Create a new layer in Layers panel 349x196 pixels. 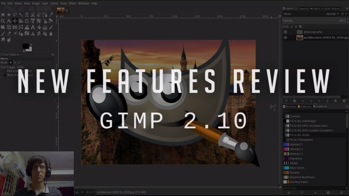tap(286, 101)
